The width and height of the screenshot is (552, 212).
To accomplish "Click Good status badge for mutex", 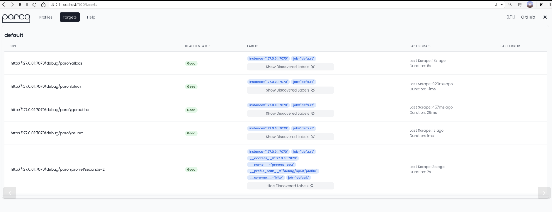I will 191,133.
